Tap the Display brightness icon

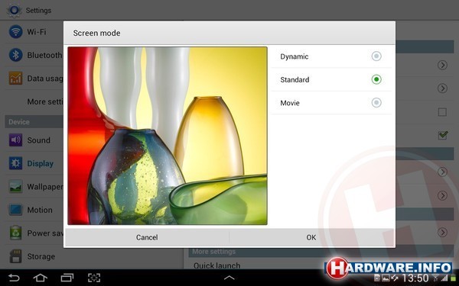(x=15, y=163)
